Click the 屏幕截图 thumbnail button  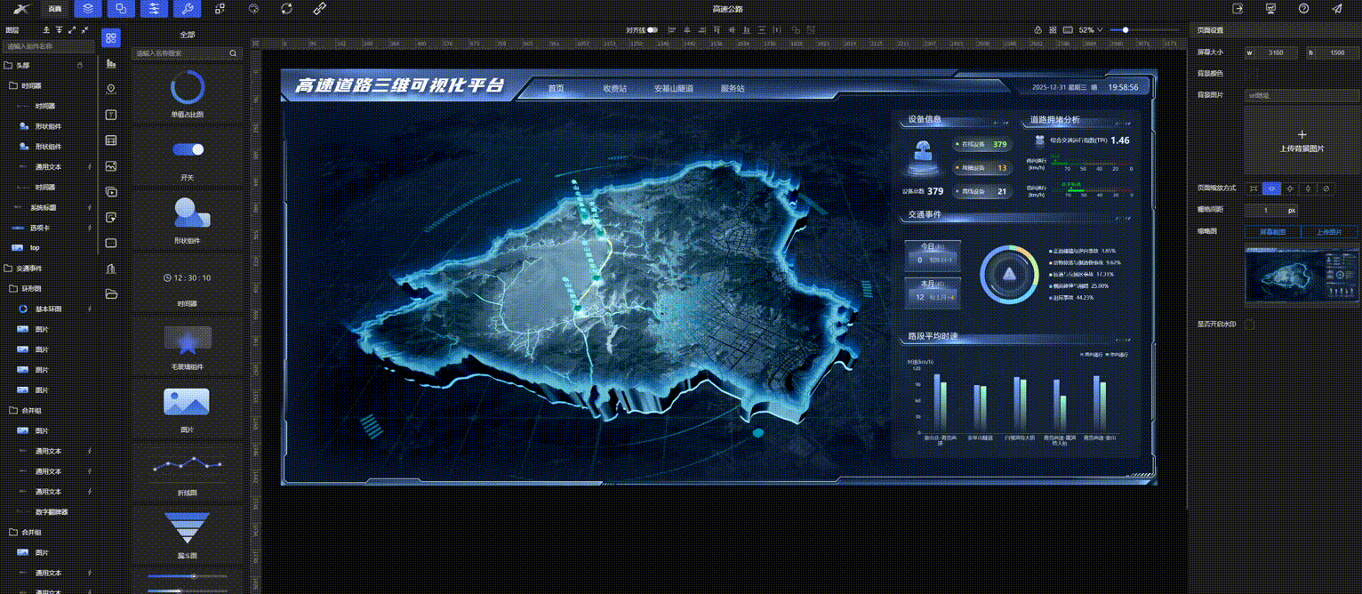click(1271, 231)
